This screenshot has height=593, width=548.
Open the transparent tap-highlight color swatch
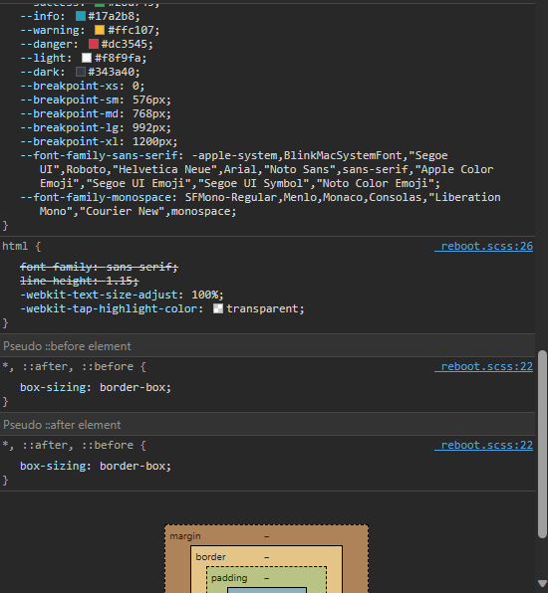218,308
